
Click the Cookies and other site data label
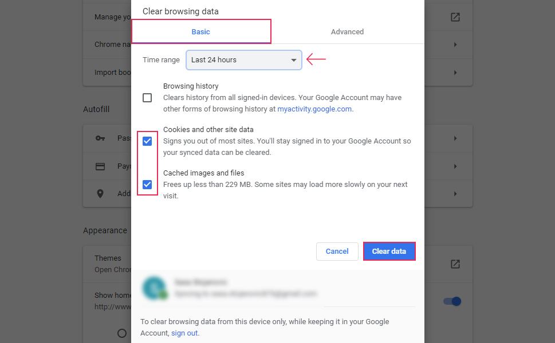[208, 130]
